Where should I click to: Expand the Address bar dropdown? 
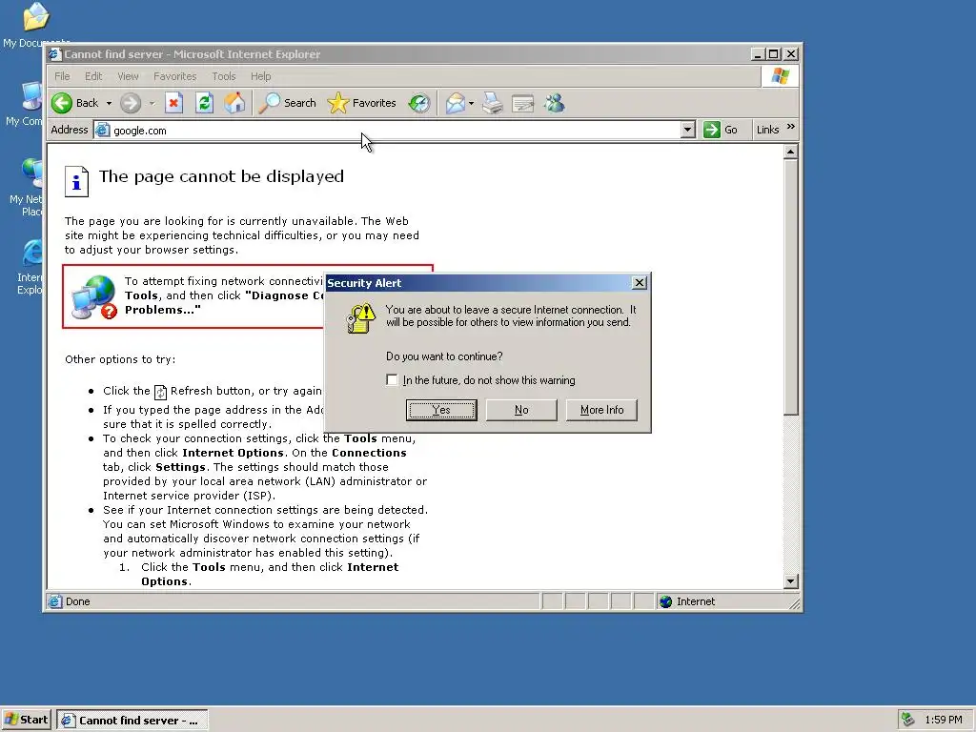[688, 130]
